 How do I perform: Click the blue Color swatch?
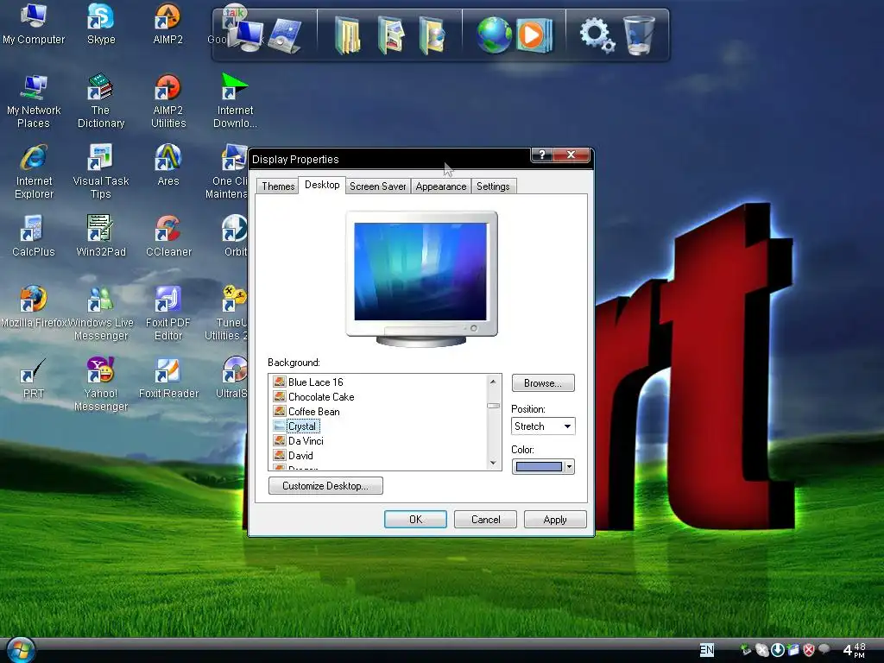(x=539, y=466)
